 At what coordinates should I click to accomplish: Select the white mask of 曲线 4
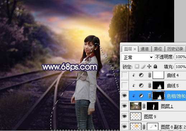tap(158, 75)
